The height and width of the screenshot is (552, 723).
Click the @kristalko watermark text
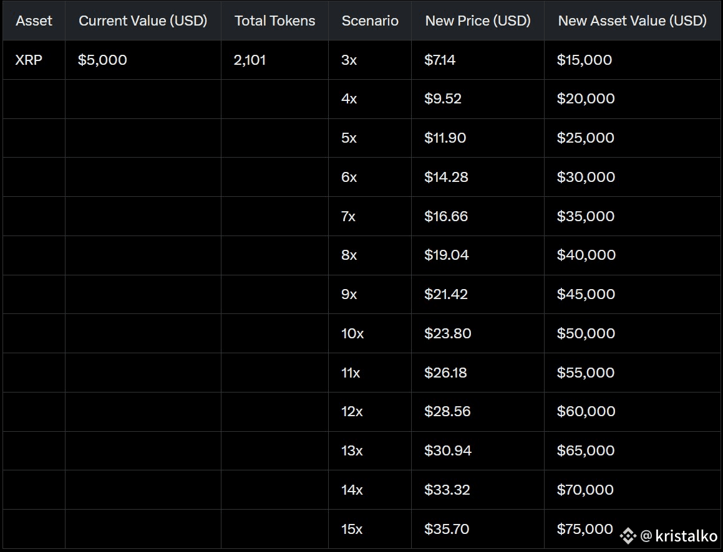[x=679, y=536]
